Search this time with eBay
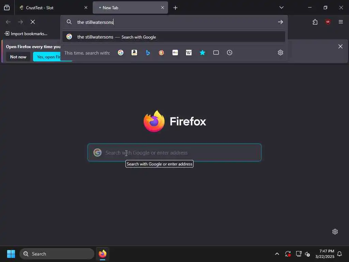This screenshot has height=262, width=349. click(x=175, y=53)
